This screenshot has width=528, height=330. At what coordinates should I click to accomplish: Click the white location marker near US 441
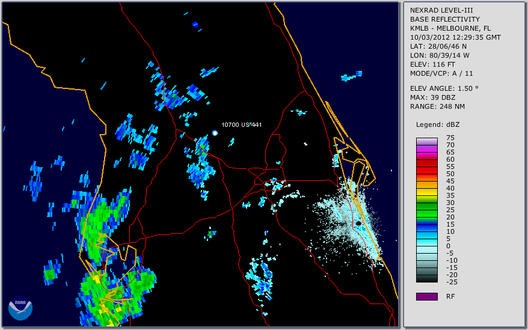click(x=215, y=133)
